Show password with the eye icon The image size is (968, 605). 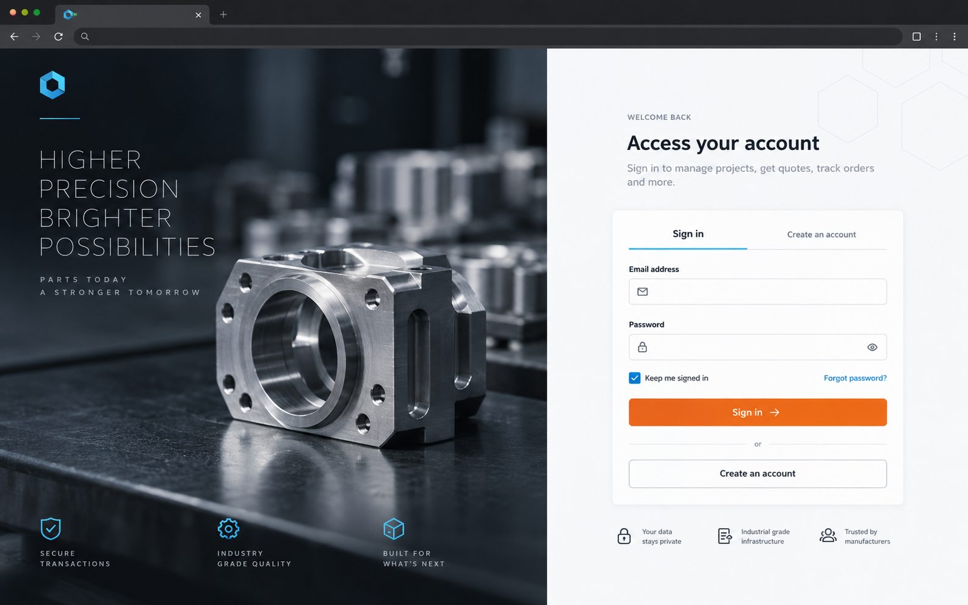(872, 347)
